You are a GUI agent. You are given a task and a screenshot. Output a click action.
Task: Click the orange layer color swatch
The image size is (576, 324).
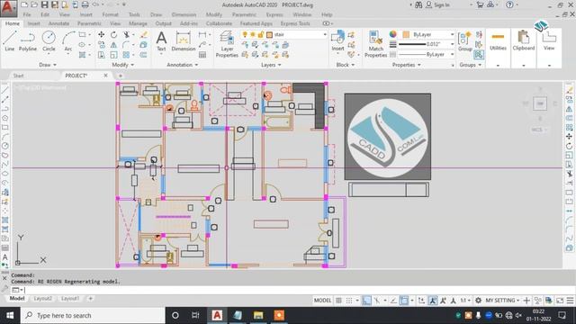406,34
